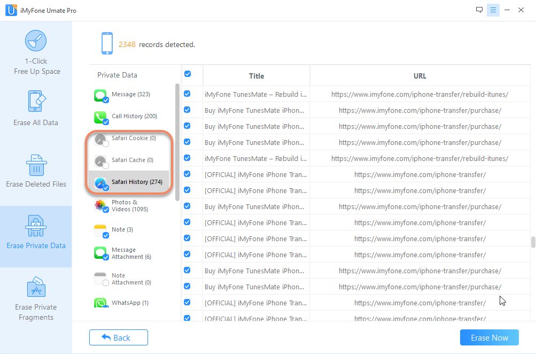
Task: Select WhatsApp (1) category
Action: point(129,303)
